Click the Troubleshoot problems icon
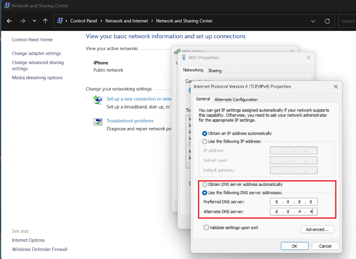Viewport: 356px width, 259px height. pos(98,122)
